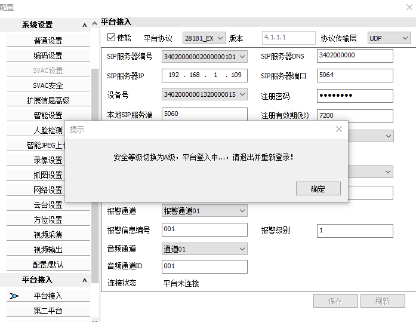
Task: Click the 注册密码 password field
Action: [355, 96]
